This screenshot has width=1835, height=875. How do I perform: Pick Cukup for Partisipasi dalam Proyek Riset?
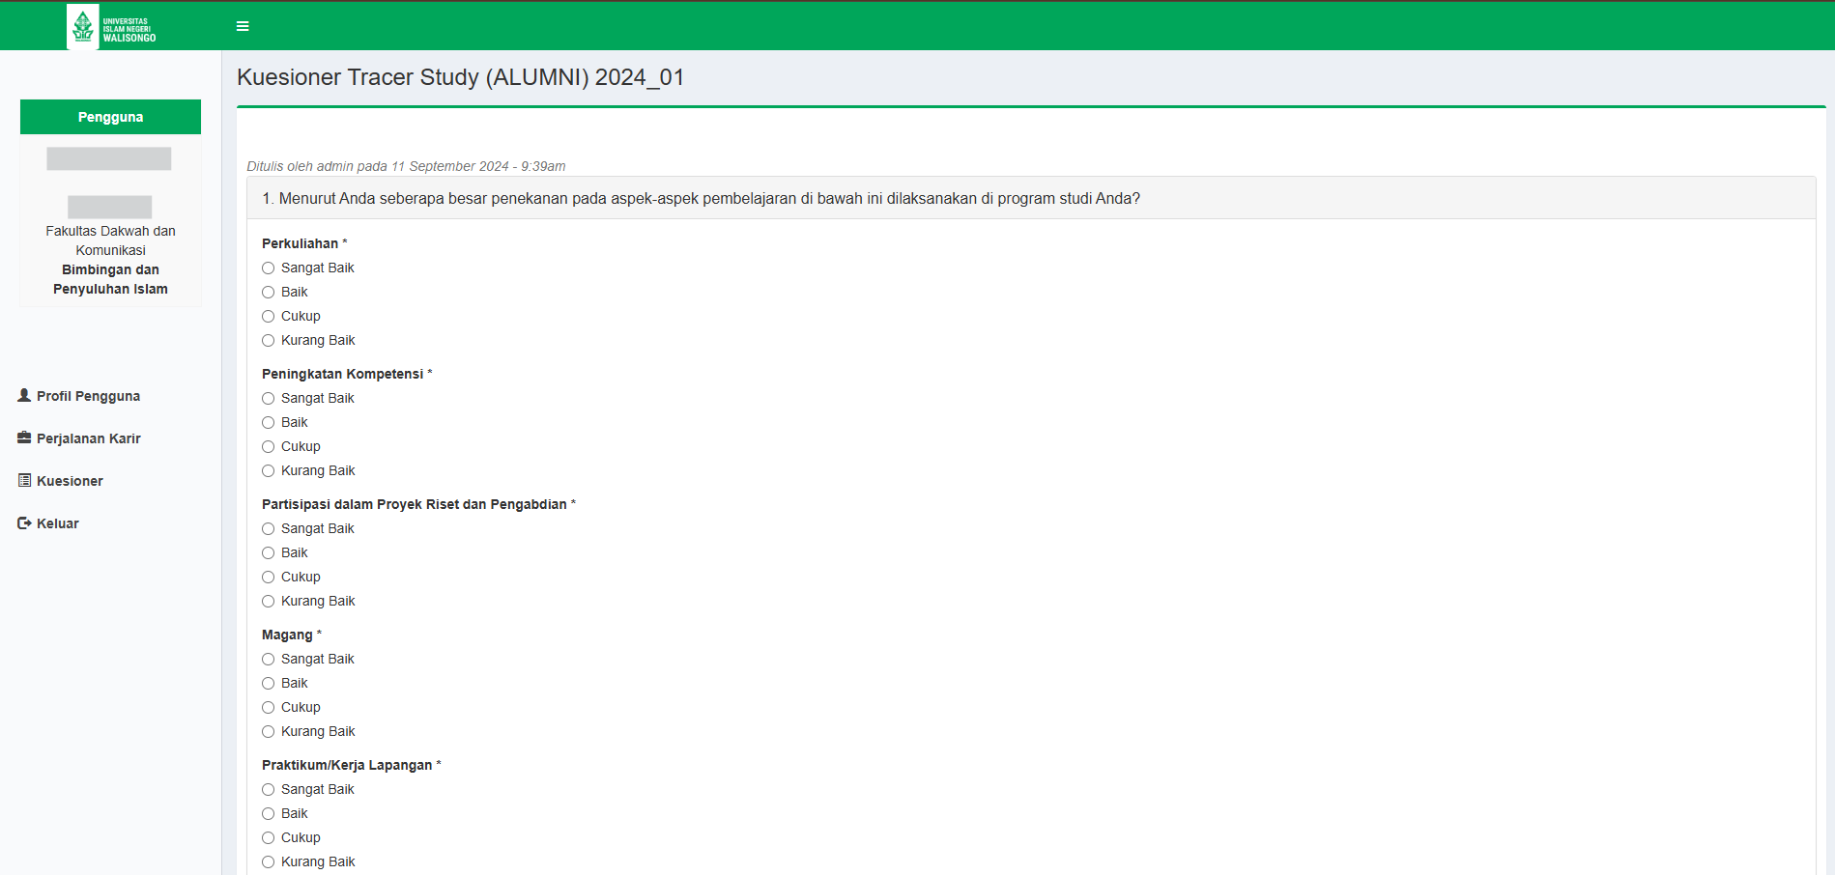click(269, 578)
